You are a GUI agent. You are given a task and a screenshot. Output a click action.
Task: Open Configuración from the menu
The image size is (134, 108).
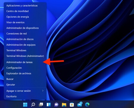click(25, 68)
